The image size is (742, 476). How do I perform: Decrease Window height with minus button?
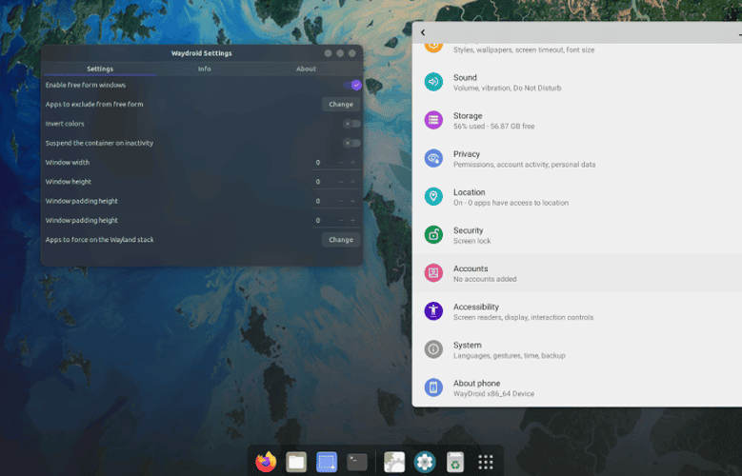point(339,182)
